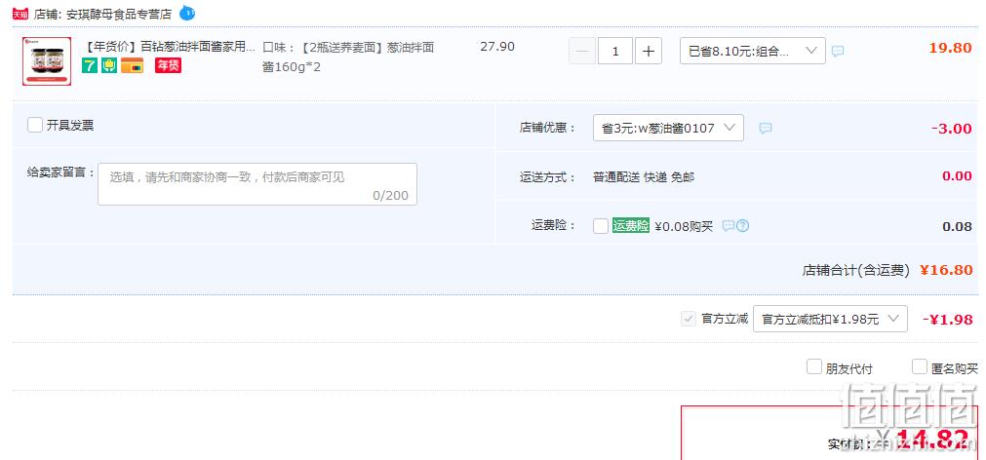Click the ¥0.08购买 insurance text
The image size is (986, 460).
(684, 226)
